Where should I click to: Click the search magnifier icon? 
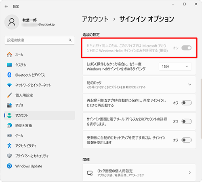click(70, 40)
